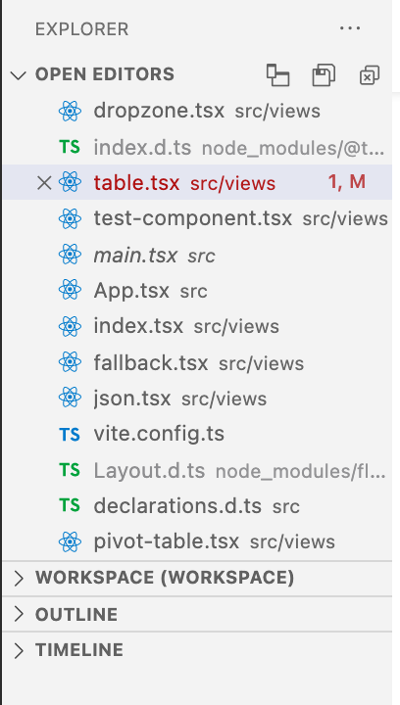Collapse the Open Editors section chevron

19,75
